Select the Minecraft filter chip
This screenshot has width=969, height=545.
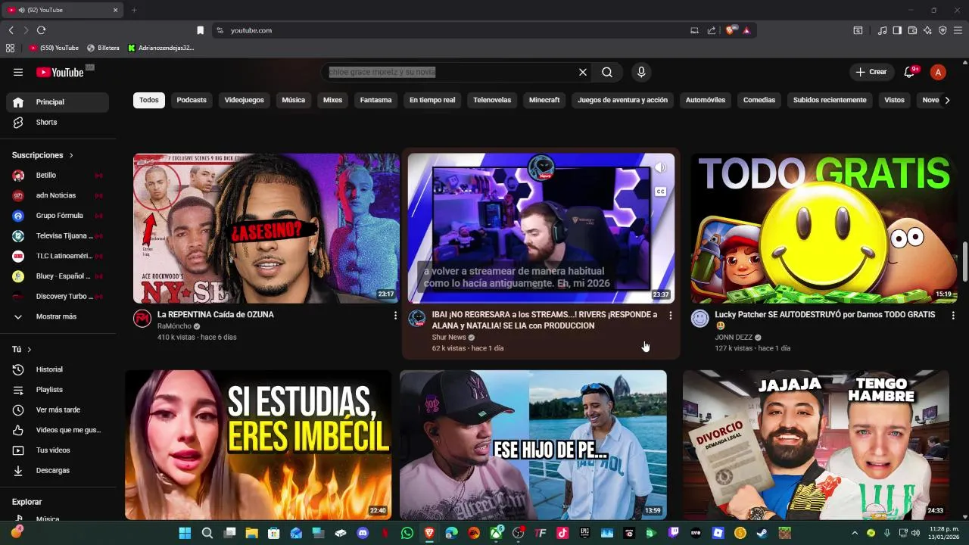click(x=544, y=100)
